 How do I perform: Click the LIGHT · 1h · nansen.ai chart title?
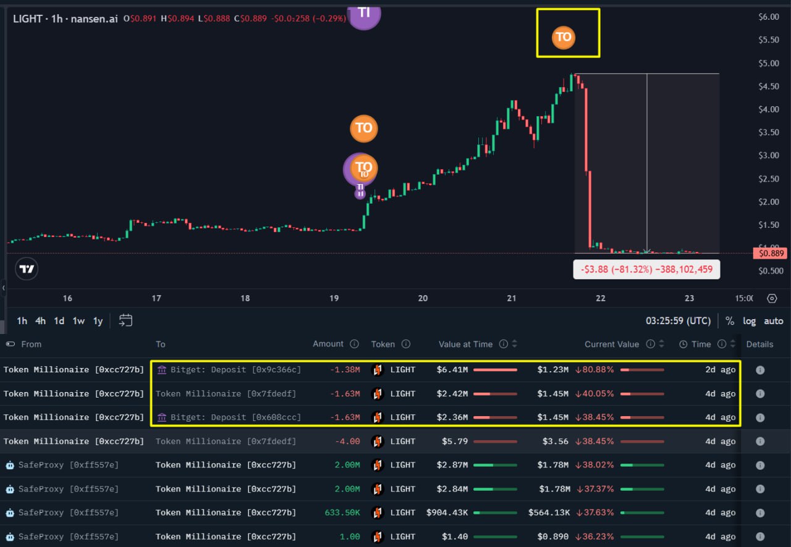coord(66,19)
